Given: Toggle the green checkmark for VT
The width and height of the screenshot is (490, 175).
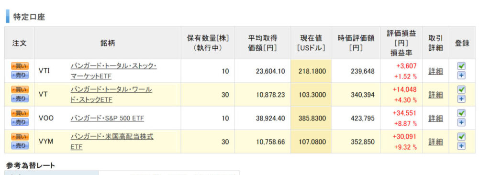Looking at the screenshot, I should coord(461,90).
